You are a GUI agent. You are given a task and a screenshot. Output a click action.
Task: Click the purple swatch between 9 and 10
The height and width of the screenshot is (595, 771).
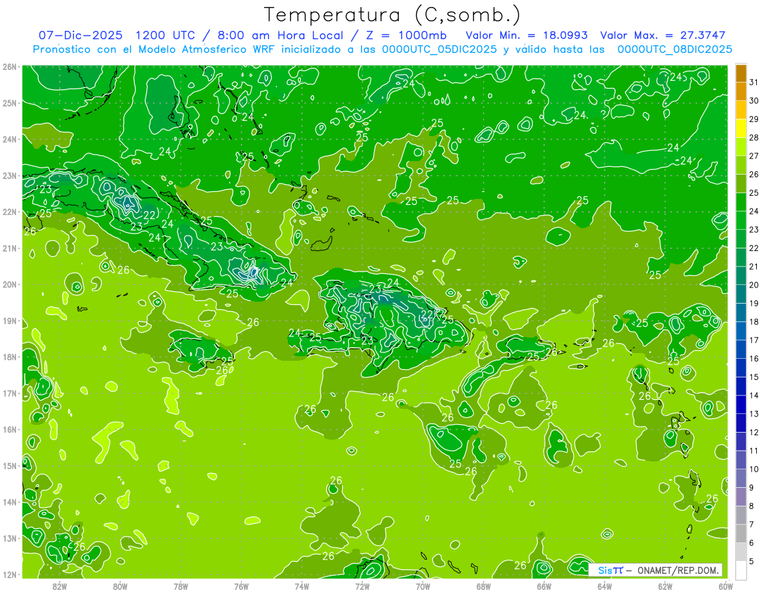(x=741, y=478)
